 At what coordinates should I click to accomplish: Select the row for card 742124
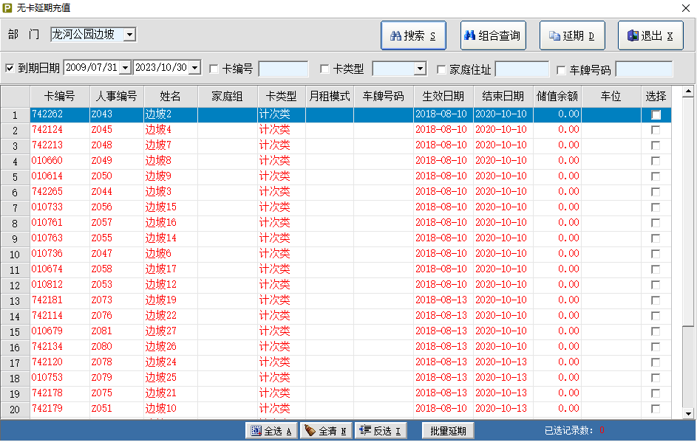[47, 130]
